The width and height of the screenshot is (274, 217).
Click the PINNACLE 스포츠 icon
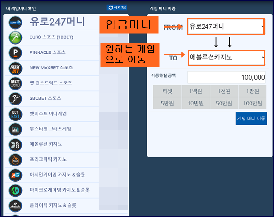click(x=15, y=52)
